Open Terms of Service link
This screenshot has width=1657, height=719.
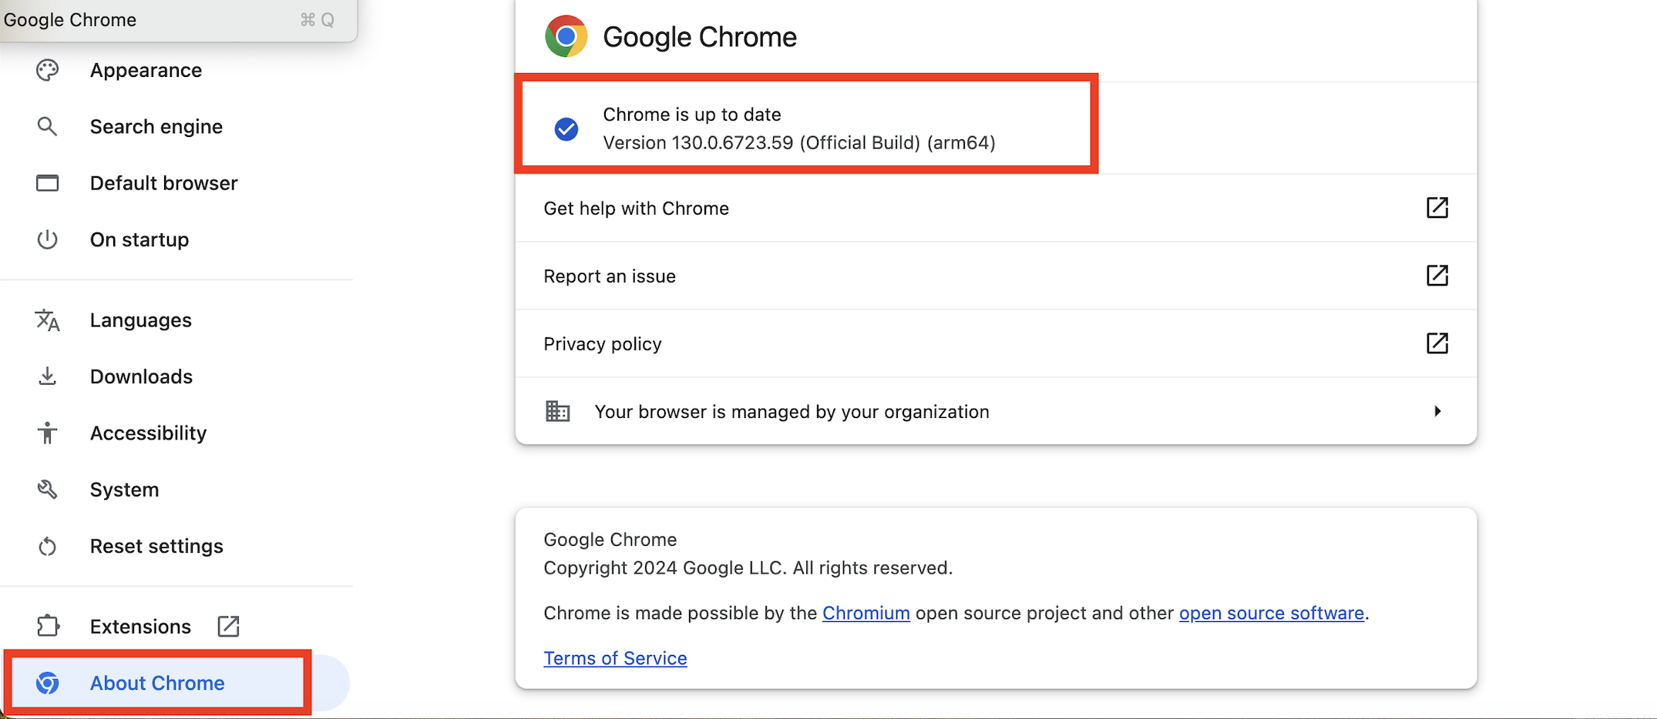pos(615,658)
